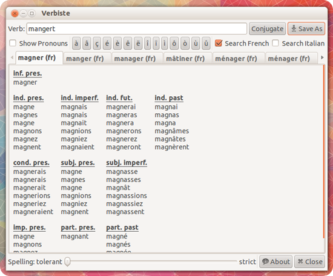Insert the î circumflex letter
The width and height of the screenshot is (333, 276).
(x=148, y=44)
